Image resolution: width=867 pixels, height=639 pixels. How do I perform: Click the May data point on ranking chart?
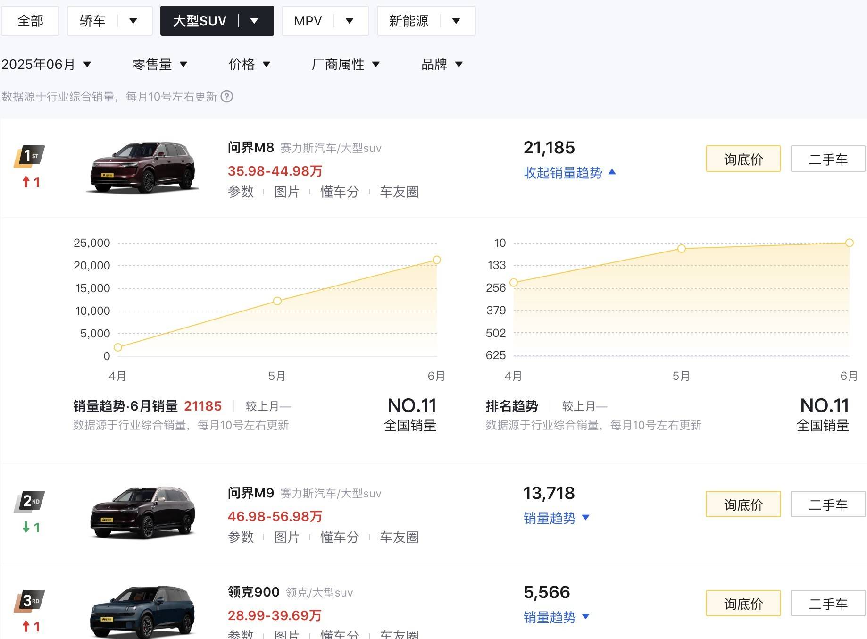682,249
